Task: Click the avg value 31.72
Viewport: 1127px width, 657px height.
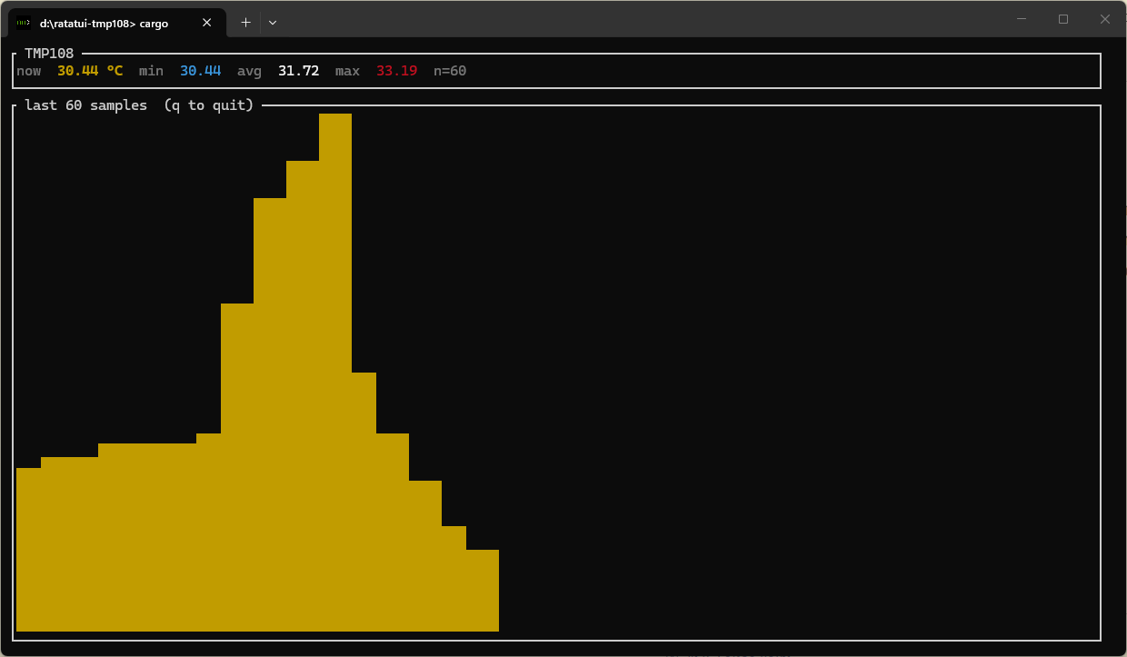Action: 299,71
